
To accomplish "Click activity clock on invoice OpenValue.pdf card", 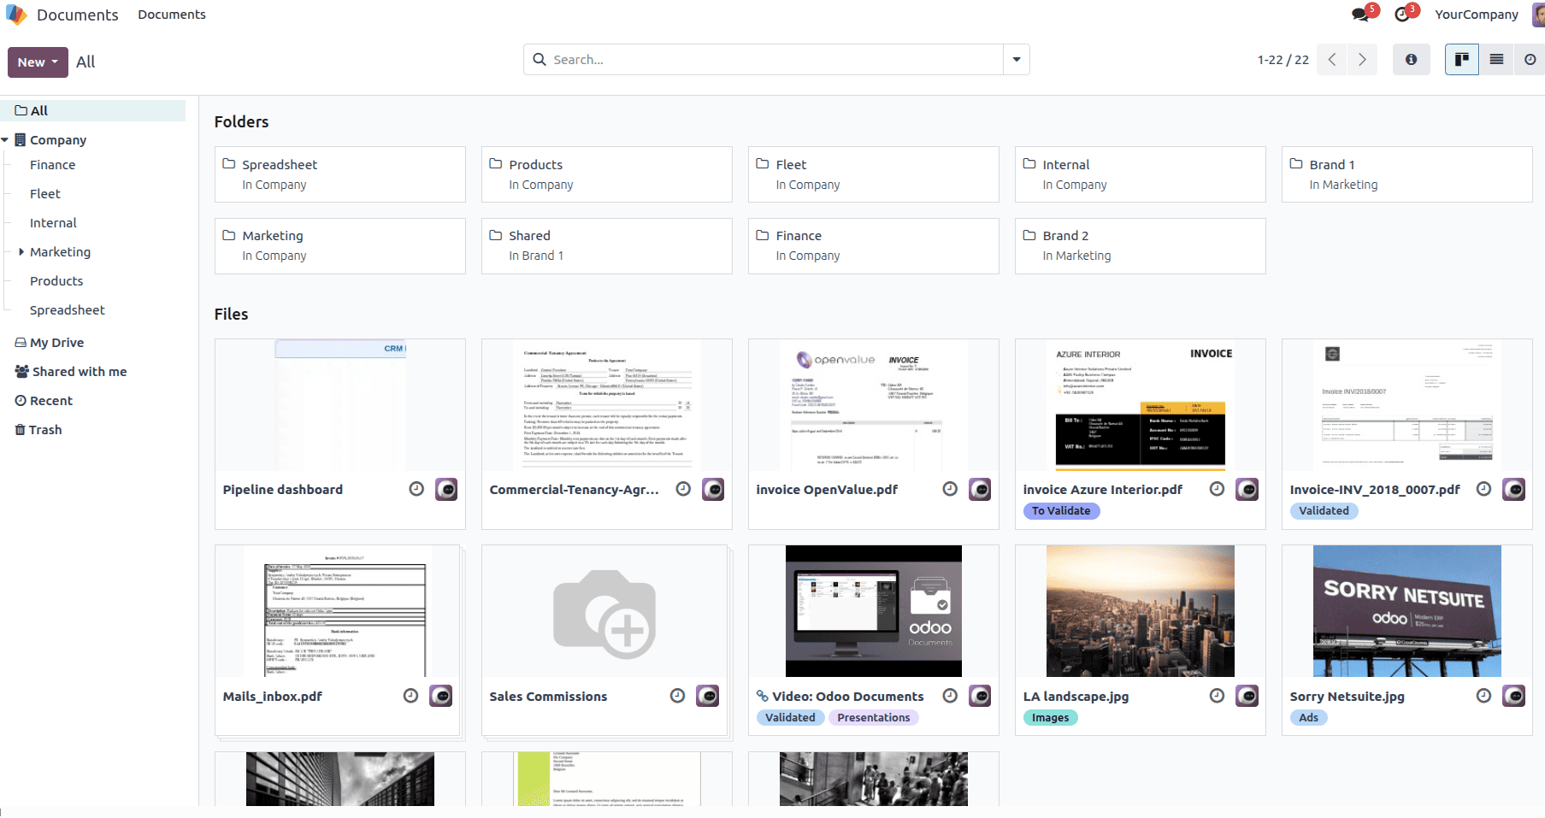I will tap(950, 489).
